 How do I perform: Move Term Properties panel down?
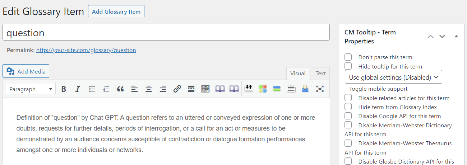pos(442,36)
